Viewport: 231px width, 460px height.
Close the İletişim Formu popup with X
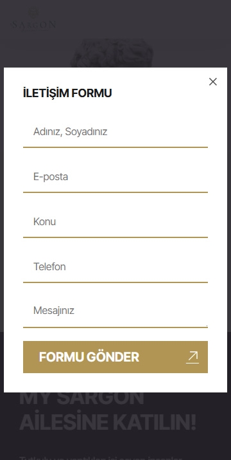213,82
